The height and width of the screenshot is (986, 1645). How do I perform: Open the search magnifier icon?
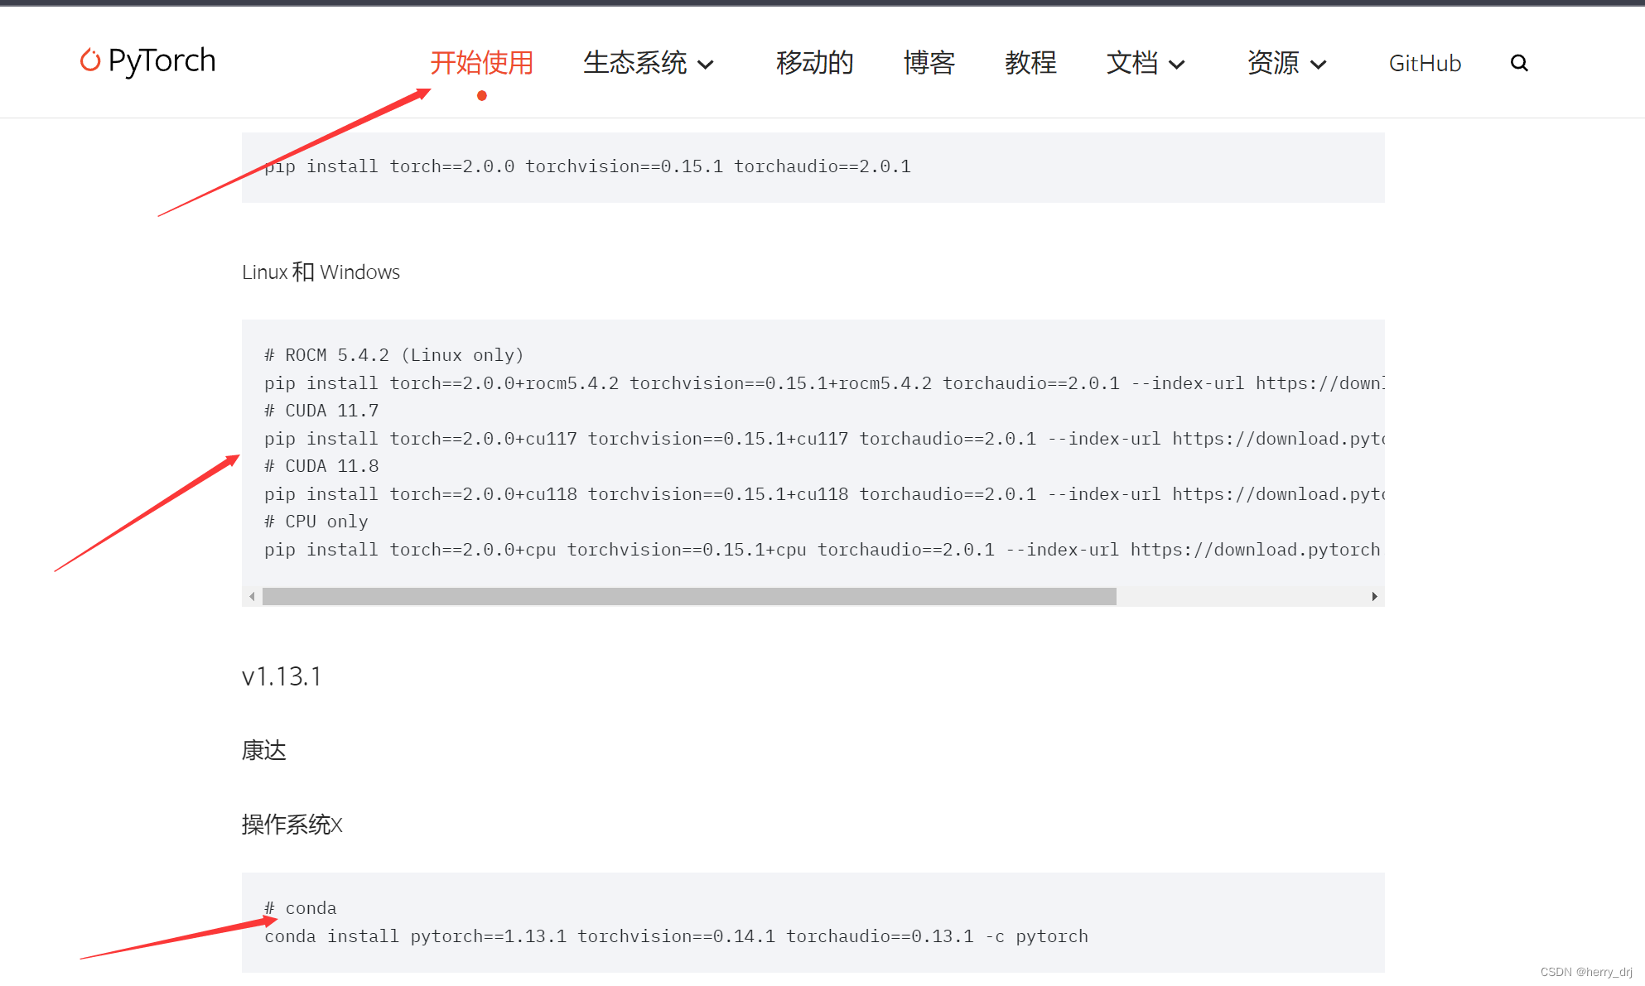(1519, 63)
